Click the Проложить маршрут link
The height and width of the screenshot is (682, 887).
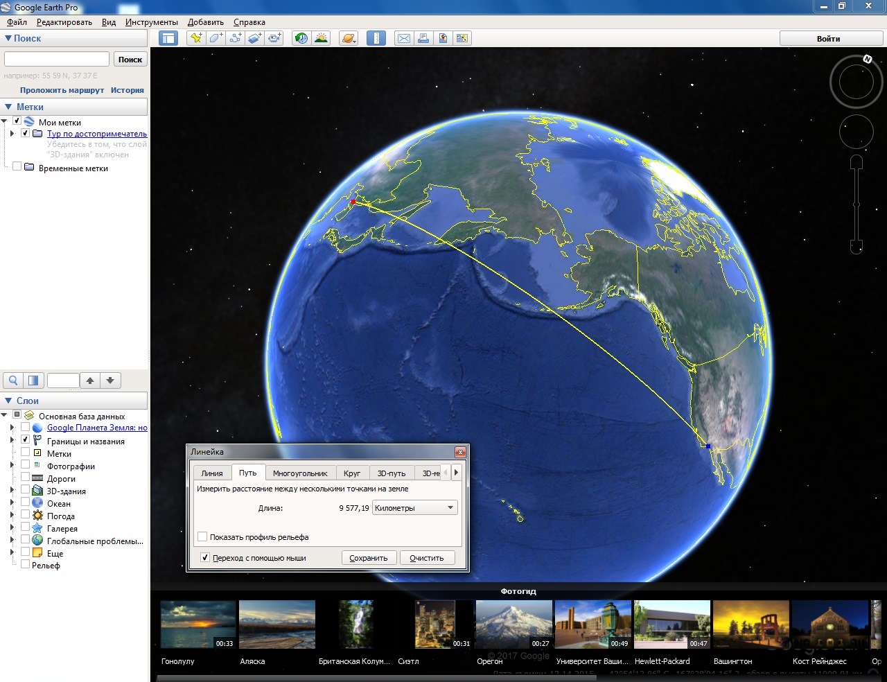tap(62, 90)
